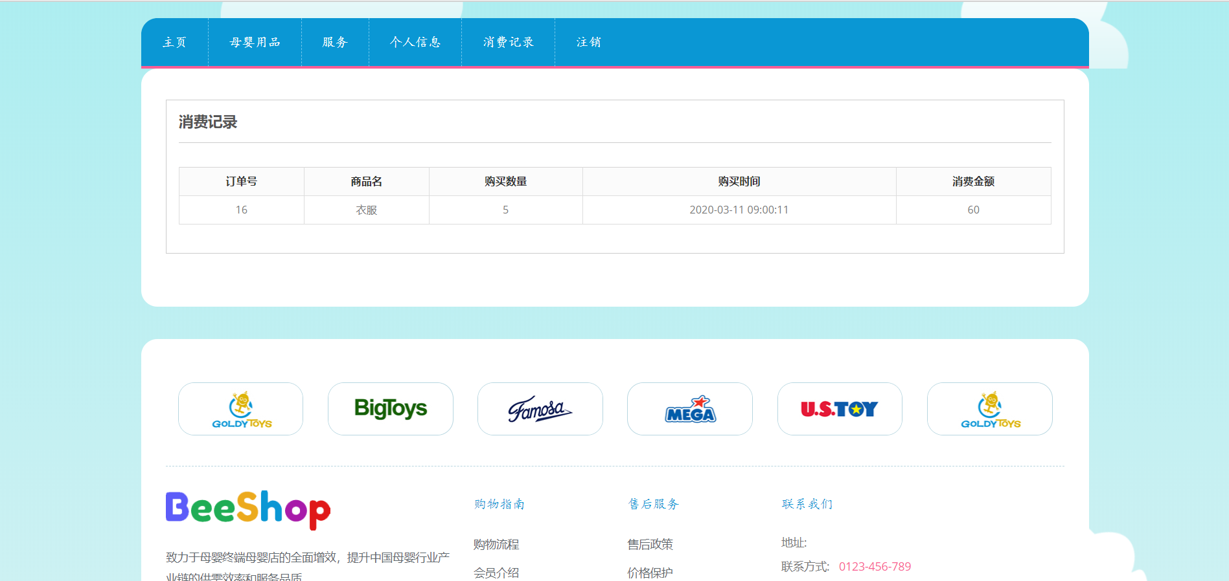
Task: Click the 购买数量 column header
Action: pyautogui.click(x=506, y=182)
